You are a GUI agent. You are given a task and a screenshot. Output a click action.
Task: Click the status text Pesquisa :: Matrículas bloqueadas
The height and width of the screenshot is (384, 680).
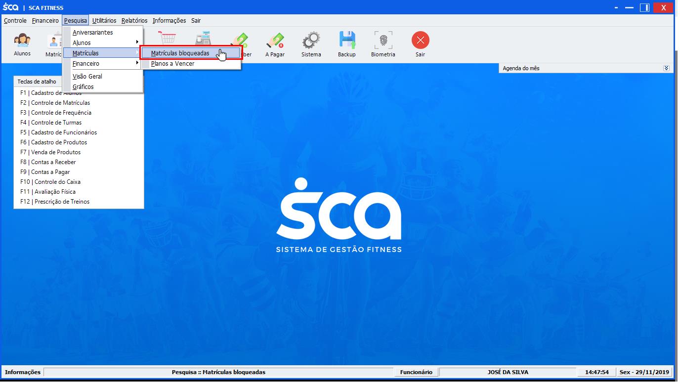[x=218, y=372]
